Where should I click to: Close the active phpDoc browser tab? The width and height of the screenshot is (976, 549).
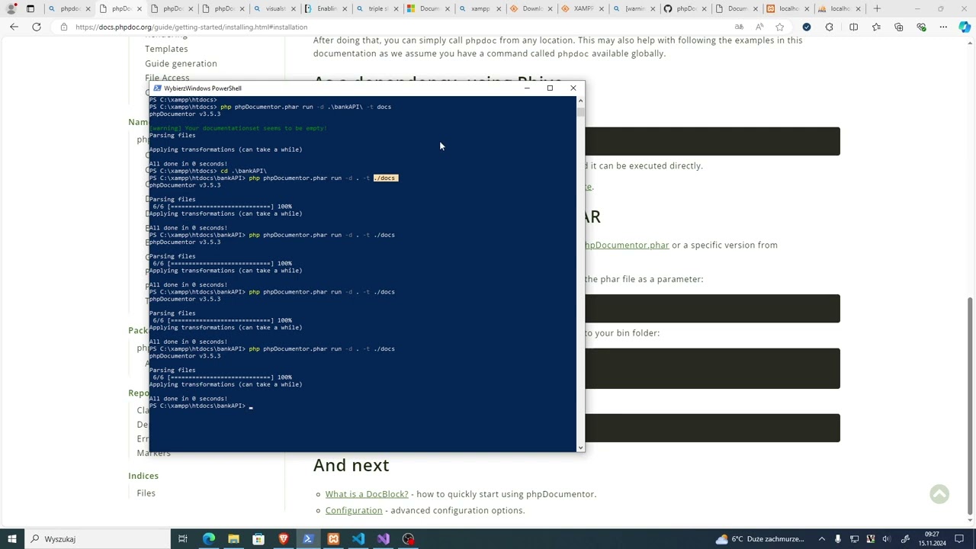click(140, 9)
